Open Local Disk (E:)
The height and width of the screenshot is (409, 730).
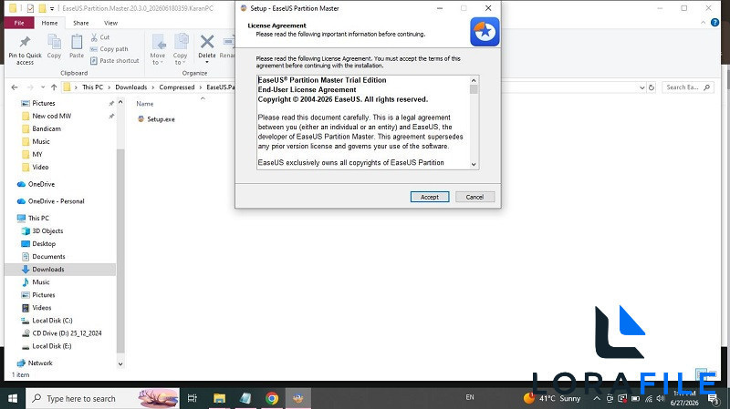[x=52, y=346]
